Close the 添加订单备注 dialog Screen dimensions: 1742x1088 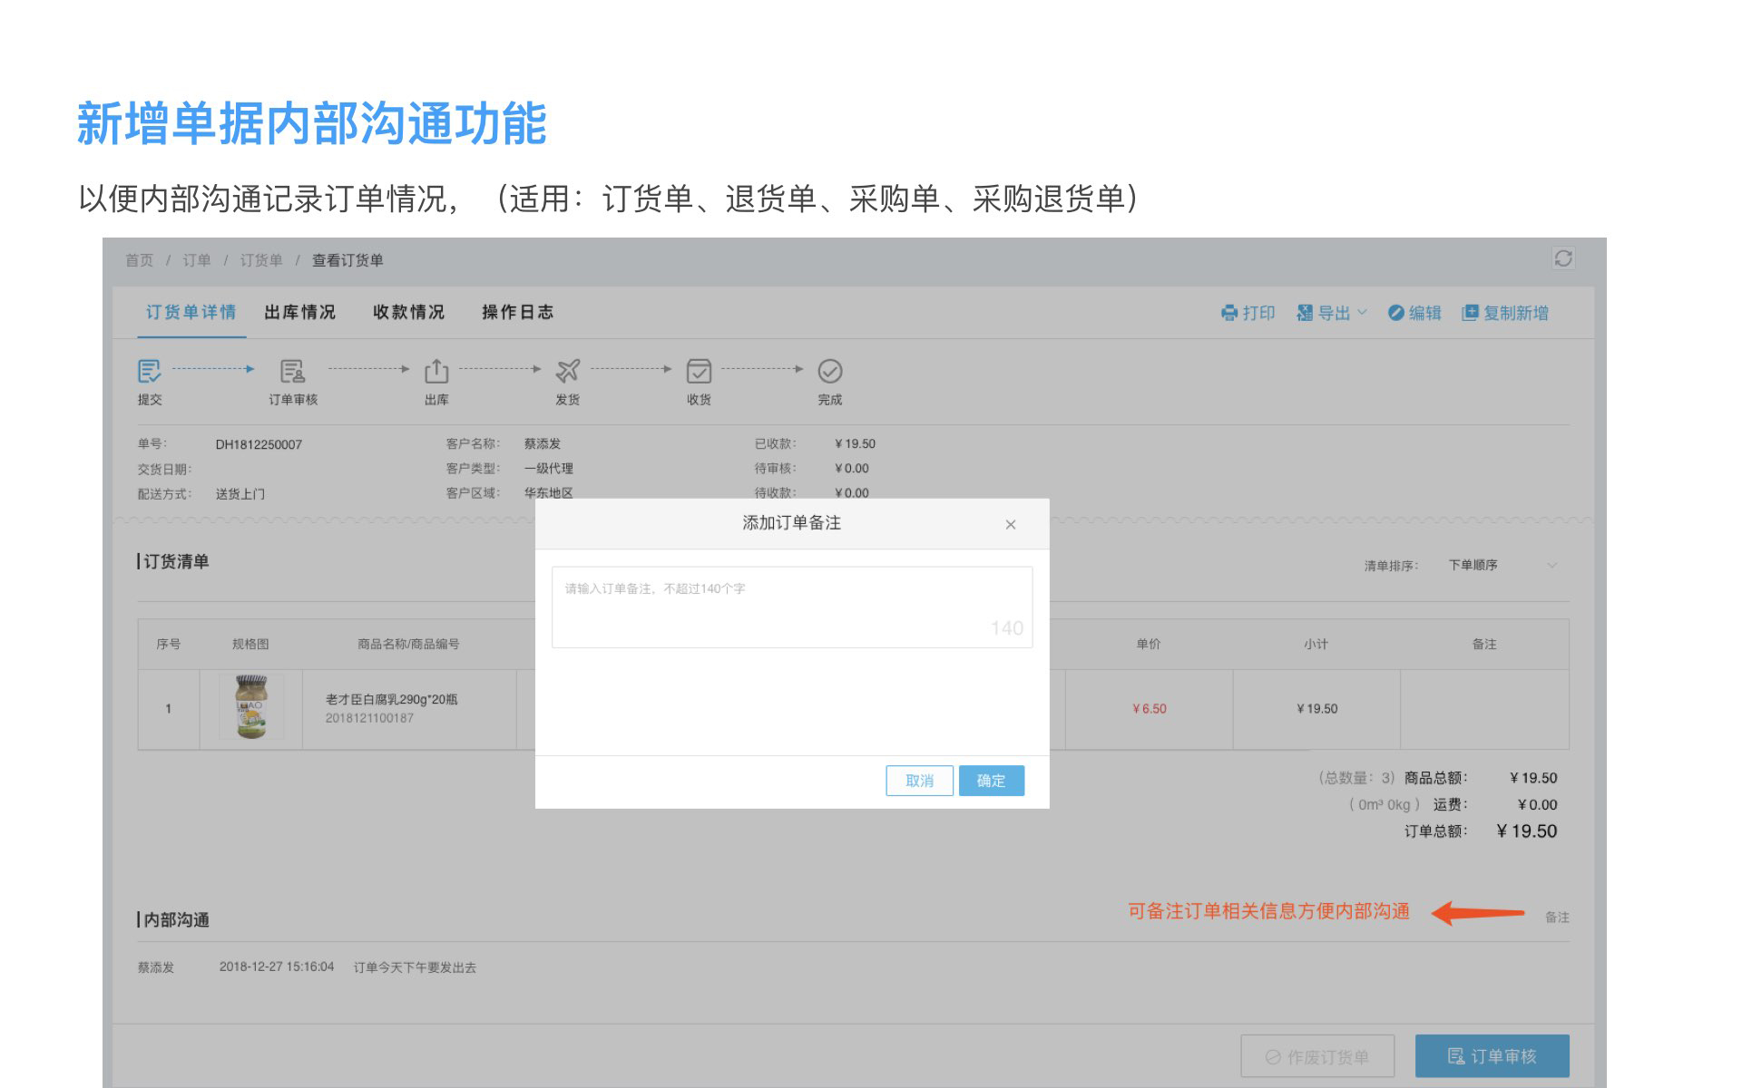tap(1011, 525)
